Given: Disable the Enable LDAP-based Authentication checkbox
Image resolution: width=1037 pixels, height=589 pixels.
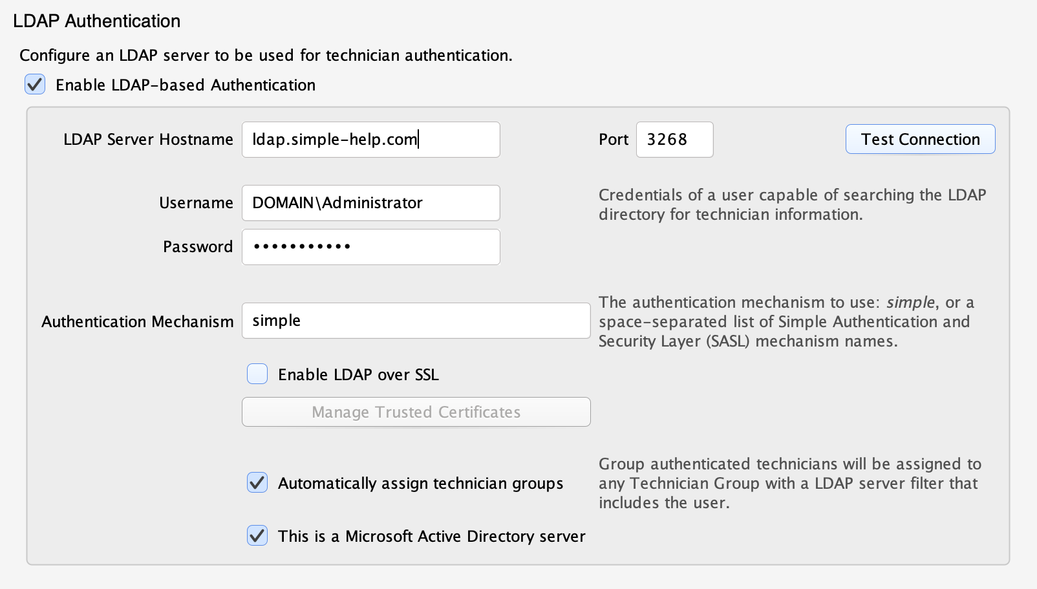Looking at the screenshot, I should (x=35, y=84).
